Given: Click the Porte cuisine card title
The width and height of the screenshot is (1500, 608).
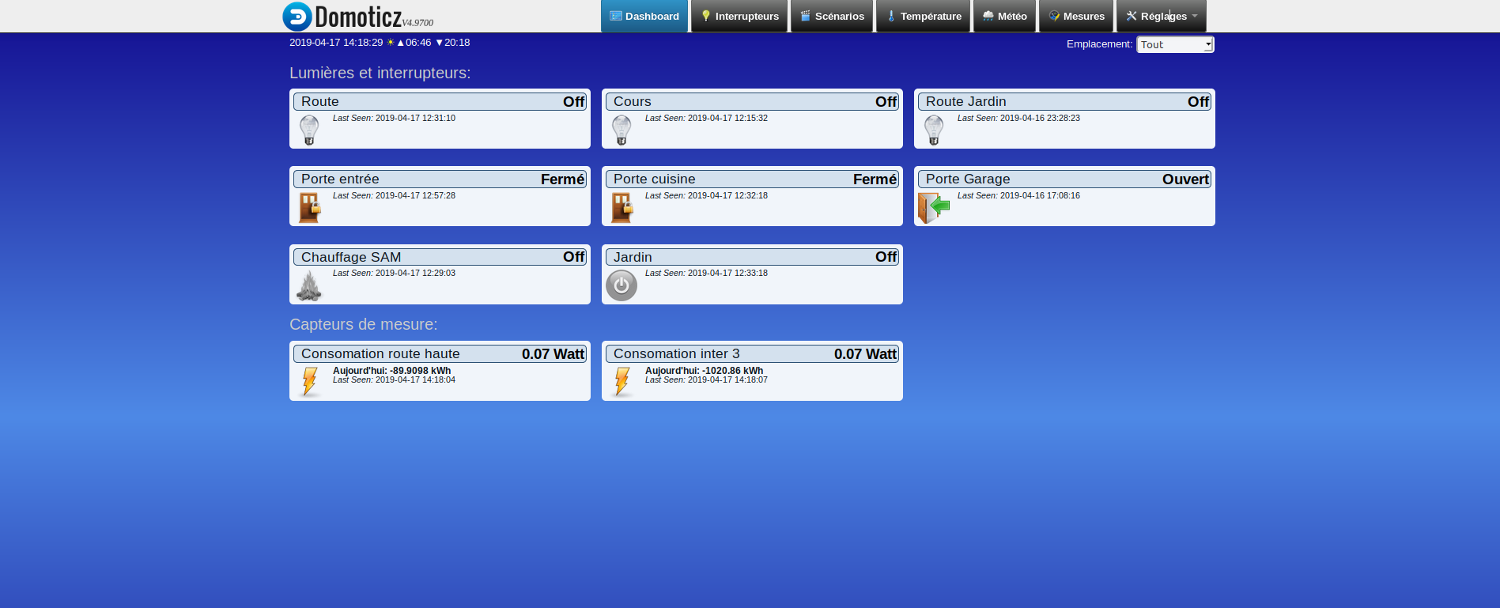Looking at the screenshot, I should point(655,179).
